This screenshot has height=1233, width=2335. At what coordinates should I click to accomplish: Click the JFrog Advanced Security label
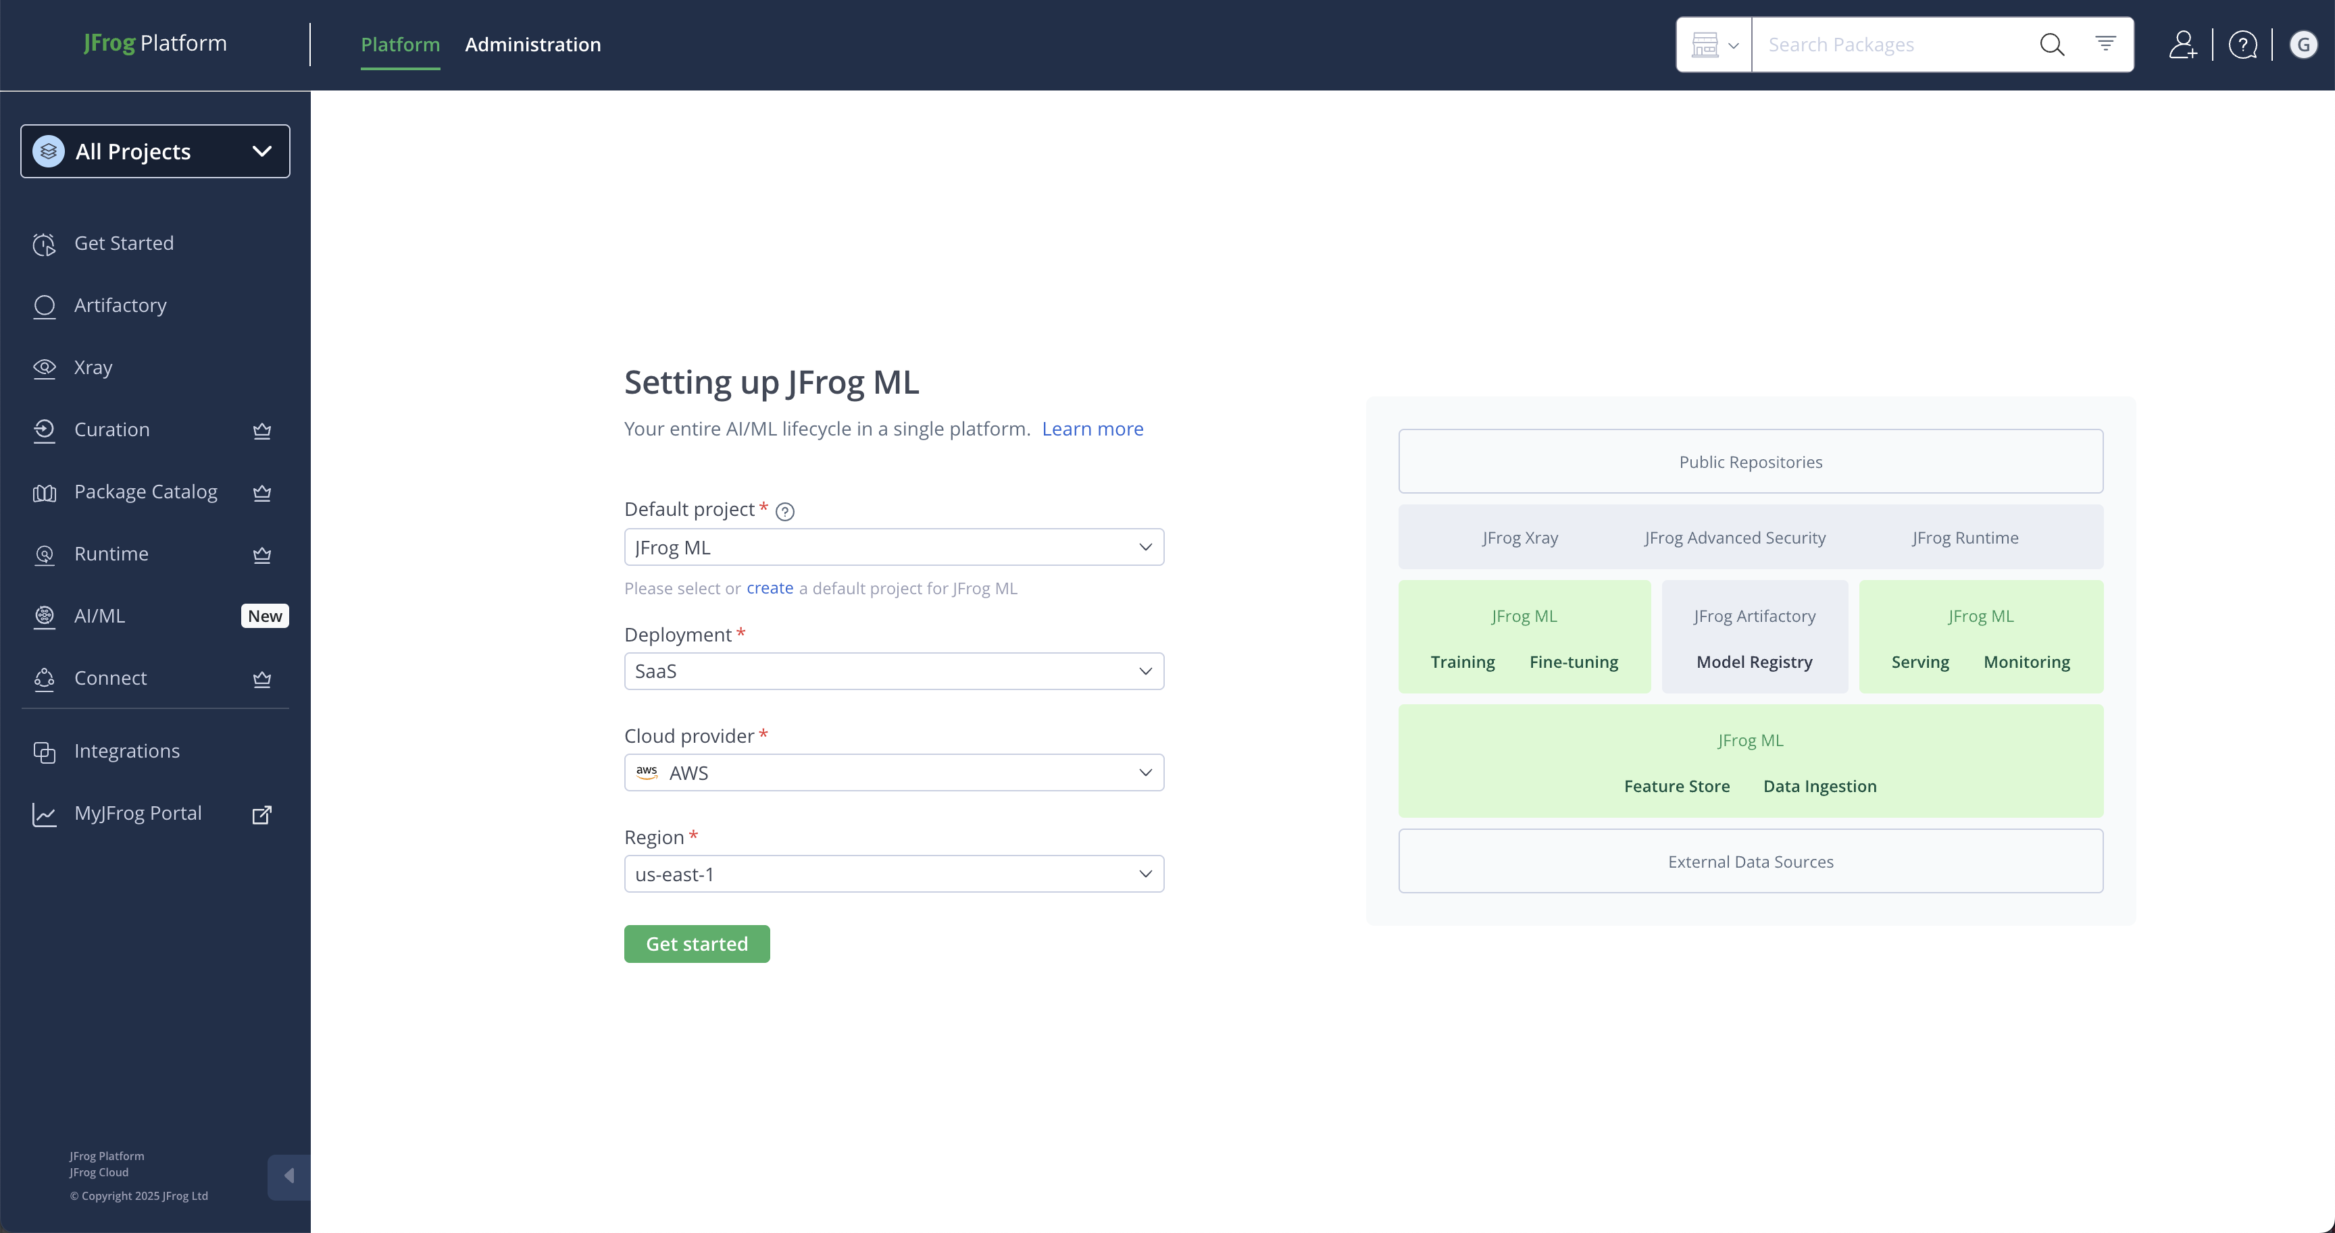pyautogui.click(x=1735, y=538)
